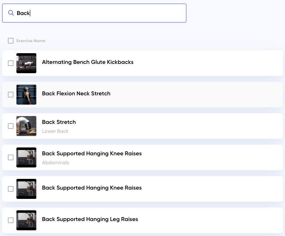
Task: Select the Back Stretch exercise title
Action: pyautogui.click(x=59, y=122)
